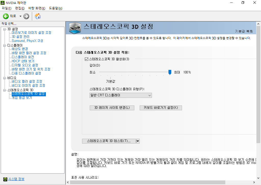Click the vertical scrollbar thumb

pyautogui.click(x=258, y=85)
